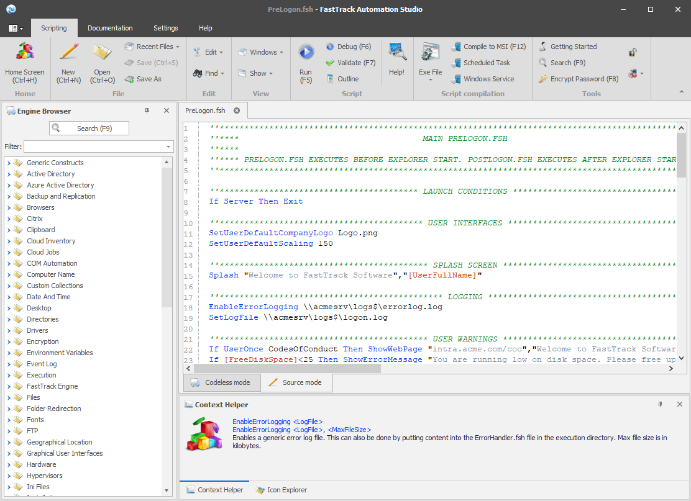Open the Recent Files dropdown

(x=152, y=46)
